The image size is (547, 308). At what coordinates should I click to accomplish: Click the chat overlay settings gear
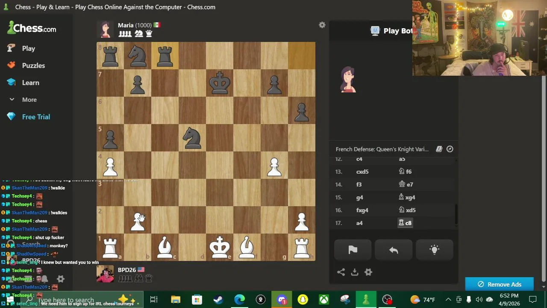61,279
